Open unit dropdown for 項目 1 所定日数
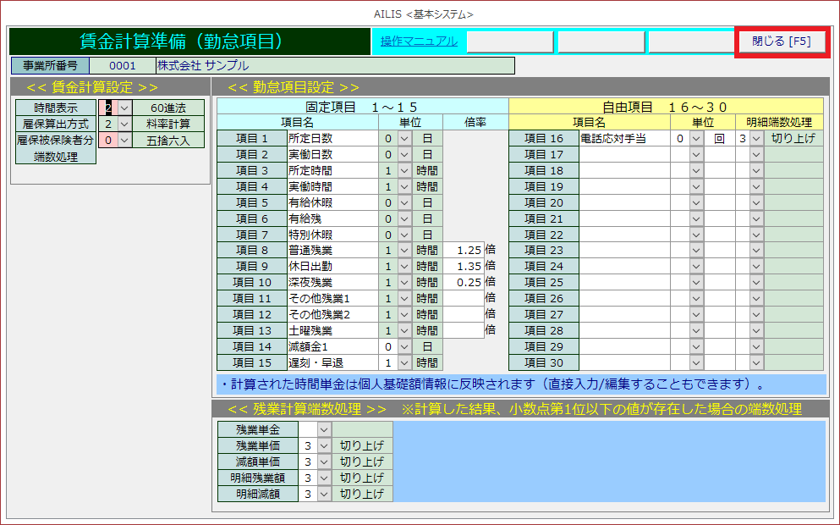 404,138
